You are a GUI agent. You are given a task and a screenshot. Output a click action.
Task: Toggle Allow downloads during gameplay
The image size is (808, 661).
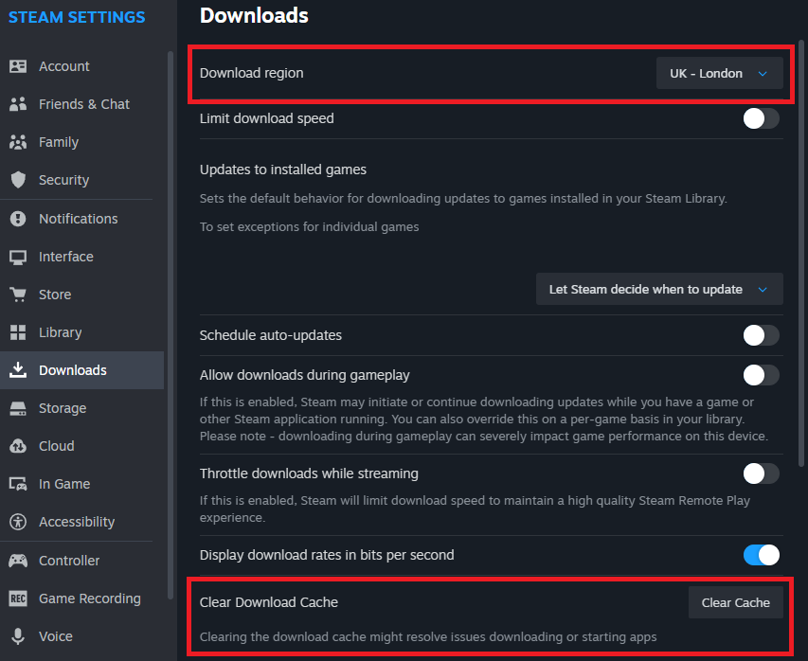click(761, 375)
